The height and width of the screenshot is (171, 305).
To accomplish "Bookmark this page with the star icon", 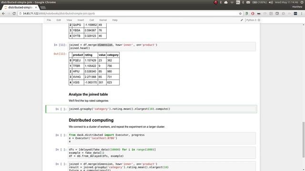I will tap(240, 14).
